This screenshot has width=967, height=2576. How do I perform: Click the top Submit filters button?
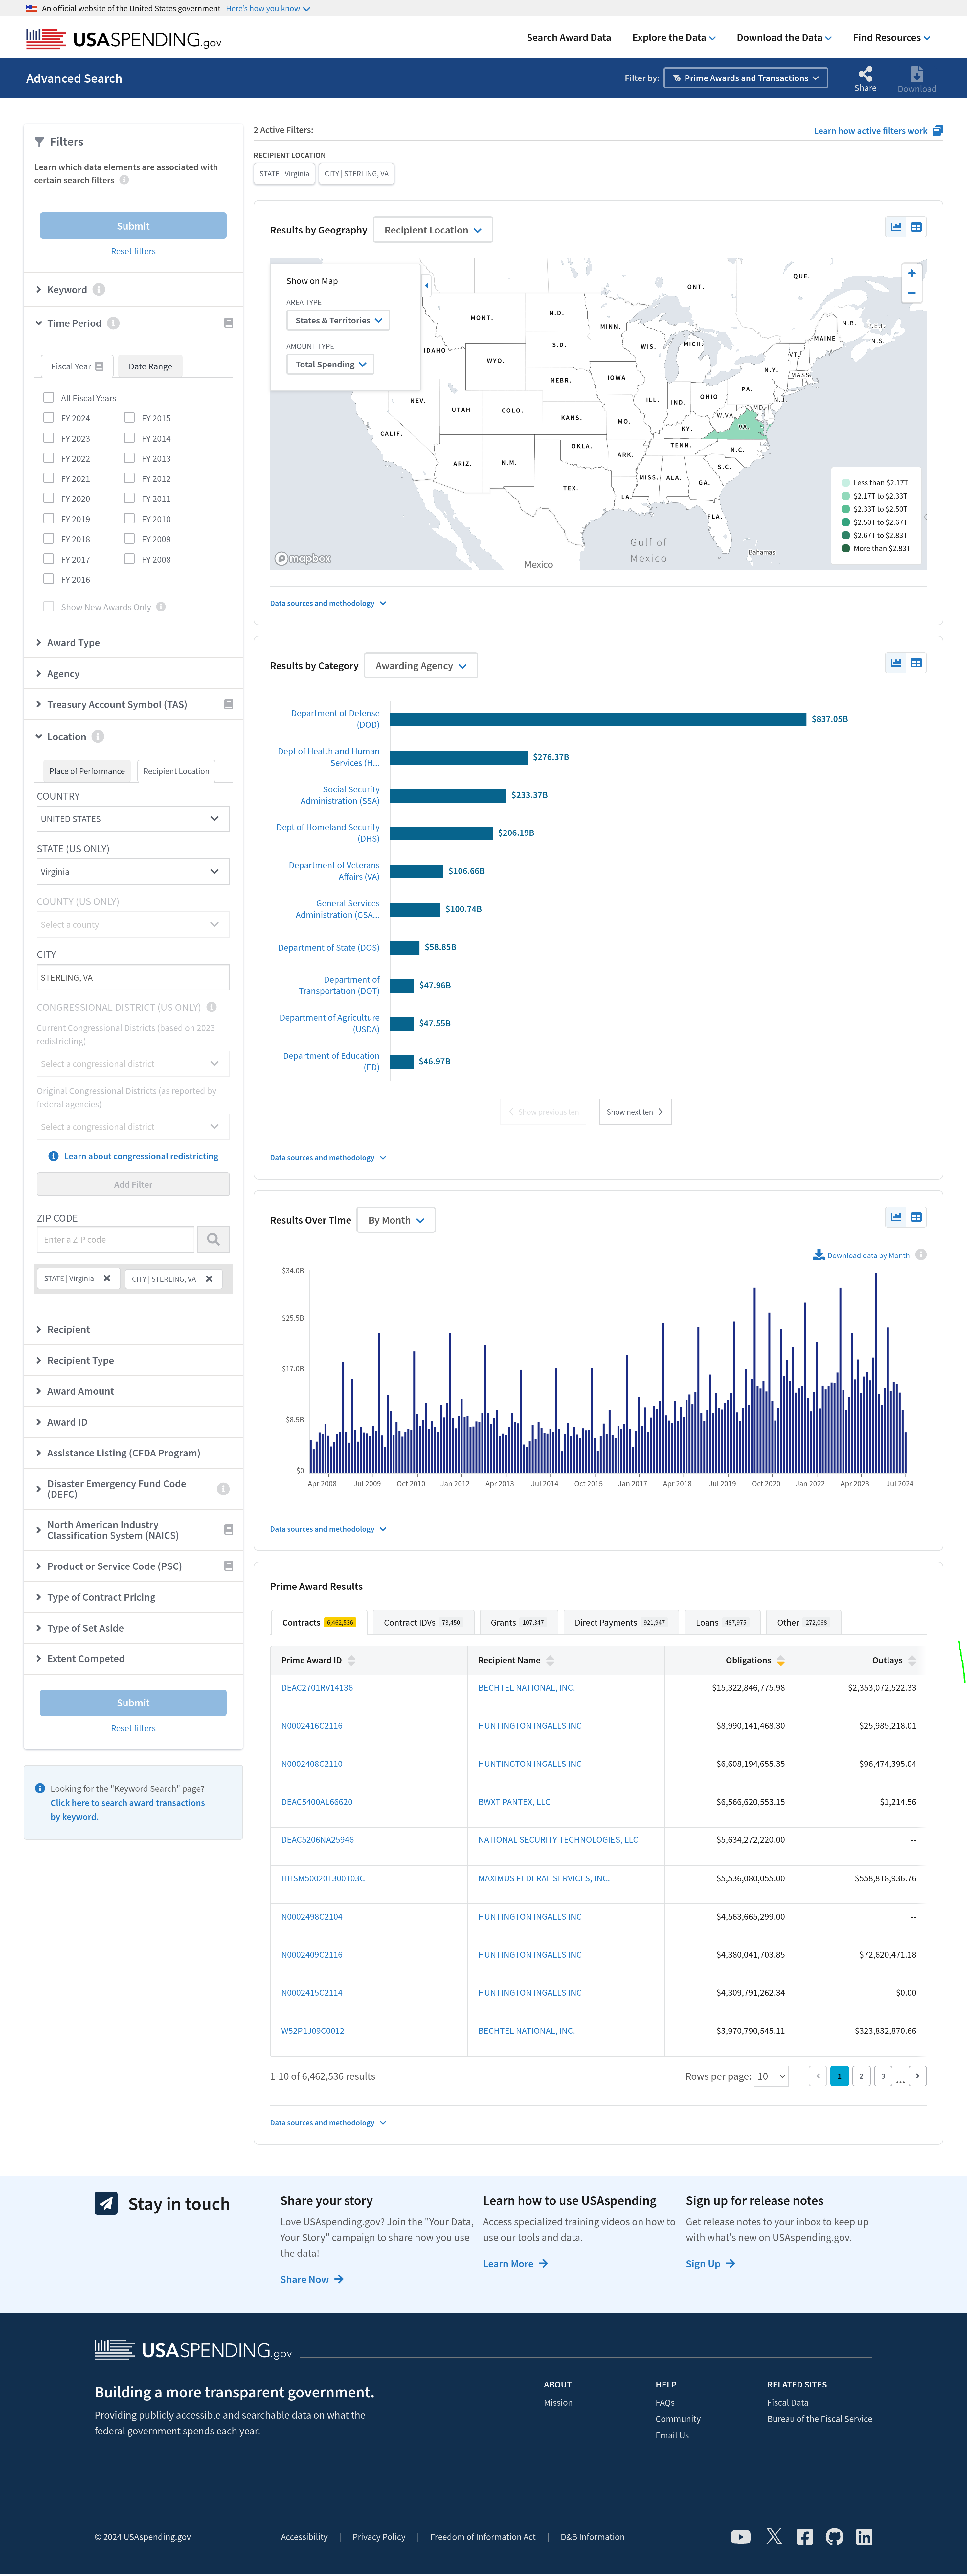[133, 226]
